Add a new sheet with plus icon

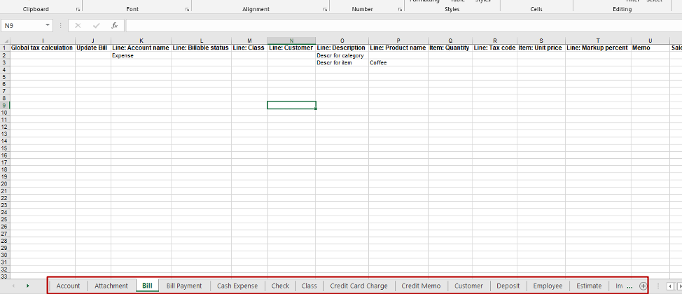point(643,286)
